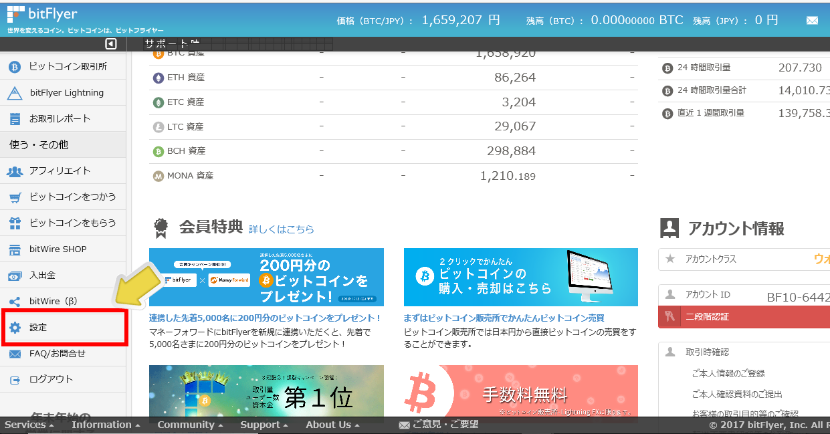The height and width of the screenshot is (434, 830).
Task: Click the ETC 資産 coin icon
Action: point(159,102)
